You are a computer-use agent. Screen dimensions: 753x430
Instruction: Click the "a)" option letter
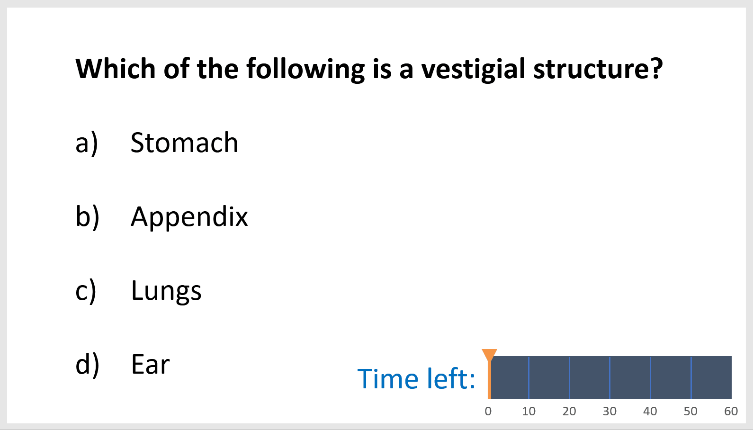(x=87, y=143)
